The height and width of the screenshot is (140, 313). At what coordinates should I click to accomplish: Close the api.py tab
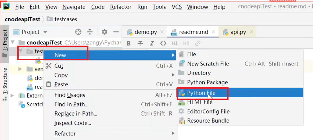(x=251, y=32)
